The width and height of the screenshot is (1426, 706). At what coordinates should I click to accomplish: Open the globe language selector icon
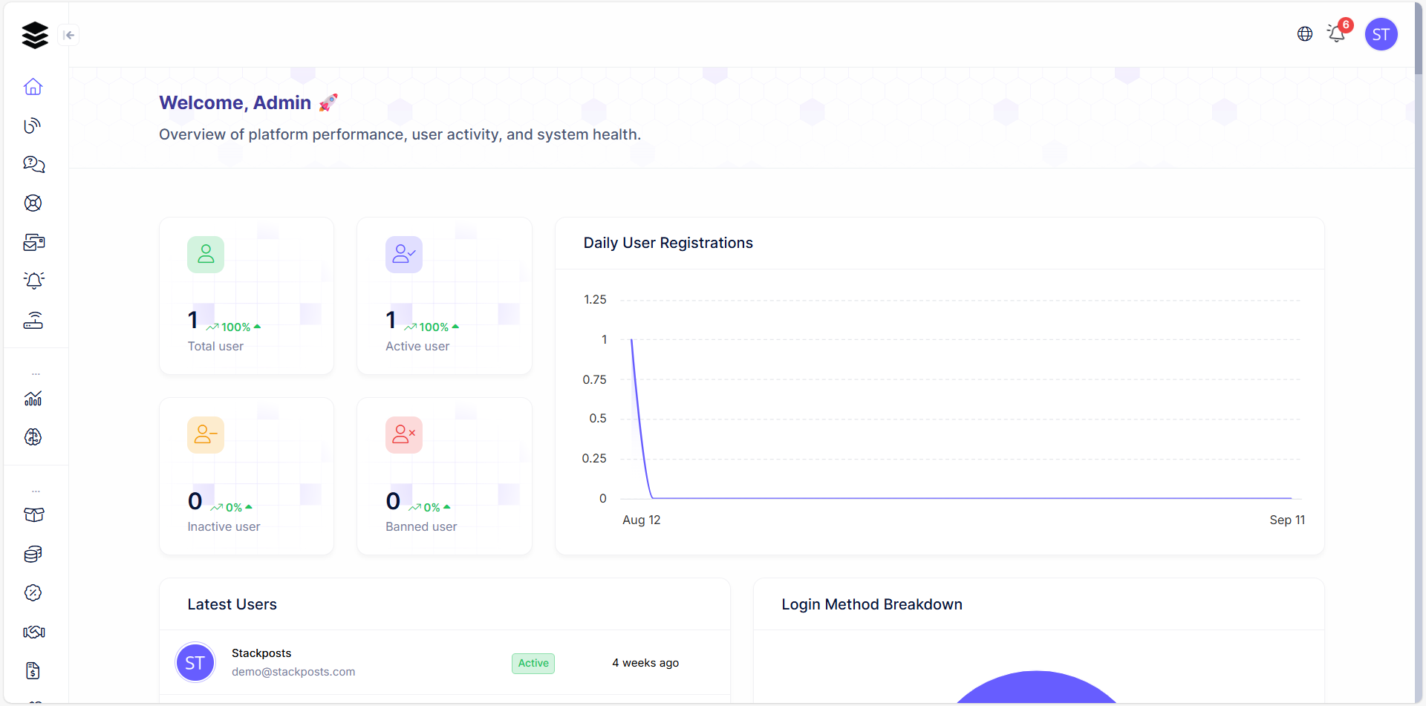[1305, 34]
